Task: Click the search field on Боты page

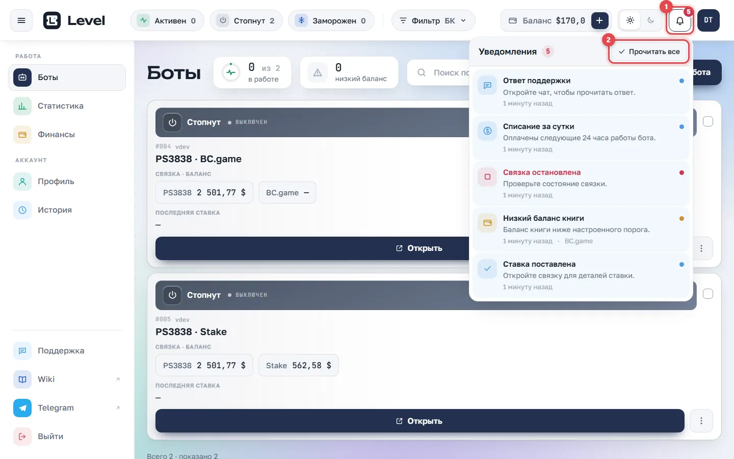Action: click(x=438, y=72)
